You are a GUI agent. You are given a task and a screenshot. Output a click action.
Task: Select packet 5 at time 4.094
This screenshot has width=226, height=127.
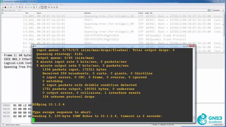tap(112, 32)
